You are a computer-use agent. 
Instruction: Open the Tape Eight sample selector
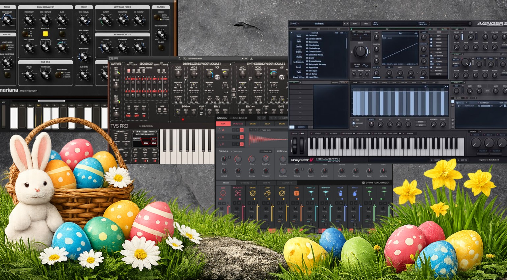(x=267, y=130)
